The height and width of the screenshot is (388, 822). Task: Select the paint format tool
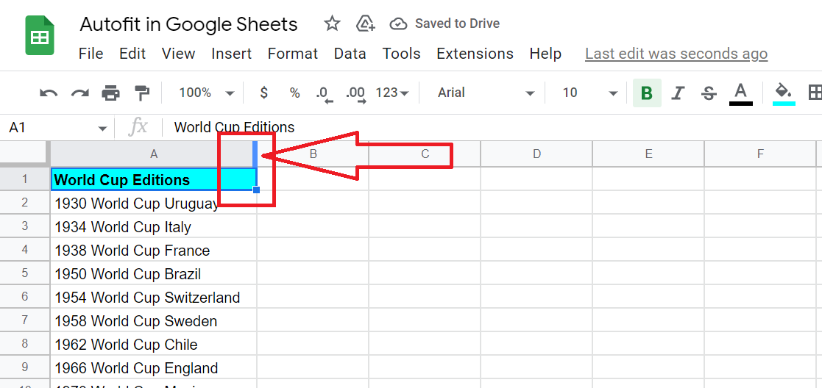[141, 93]
